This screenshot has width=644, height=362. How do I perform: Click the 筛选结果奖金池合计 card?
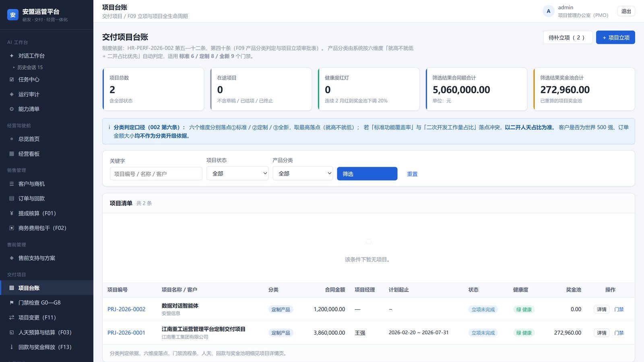tap(584, 89)
